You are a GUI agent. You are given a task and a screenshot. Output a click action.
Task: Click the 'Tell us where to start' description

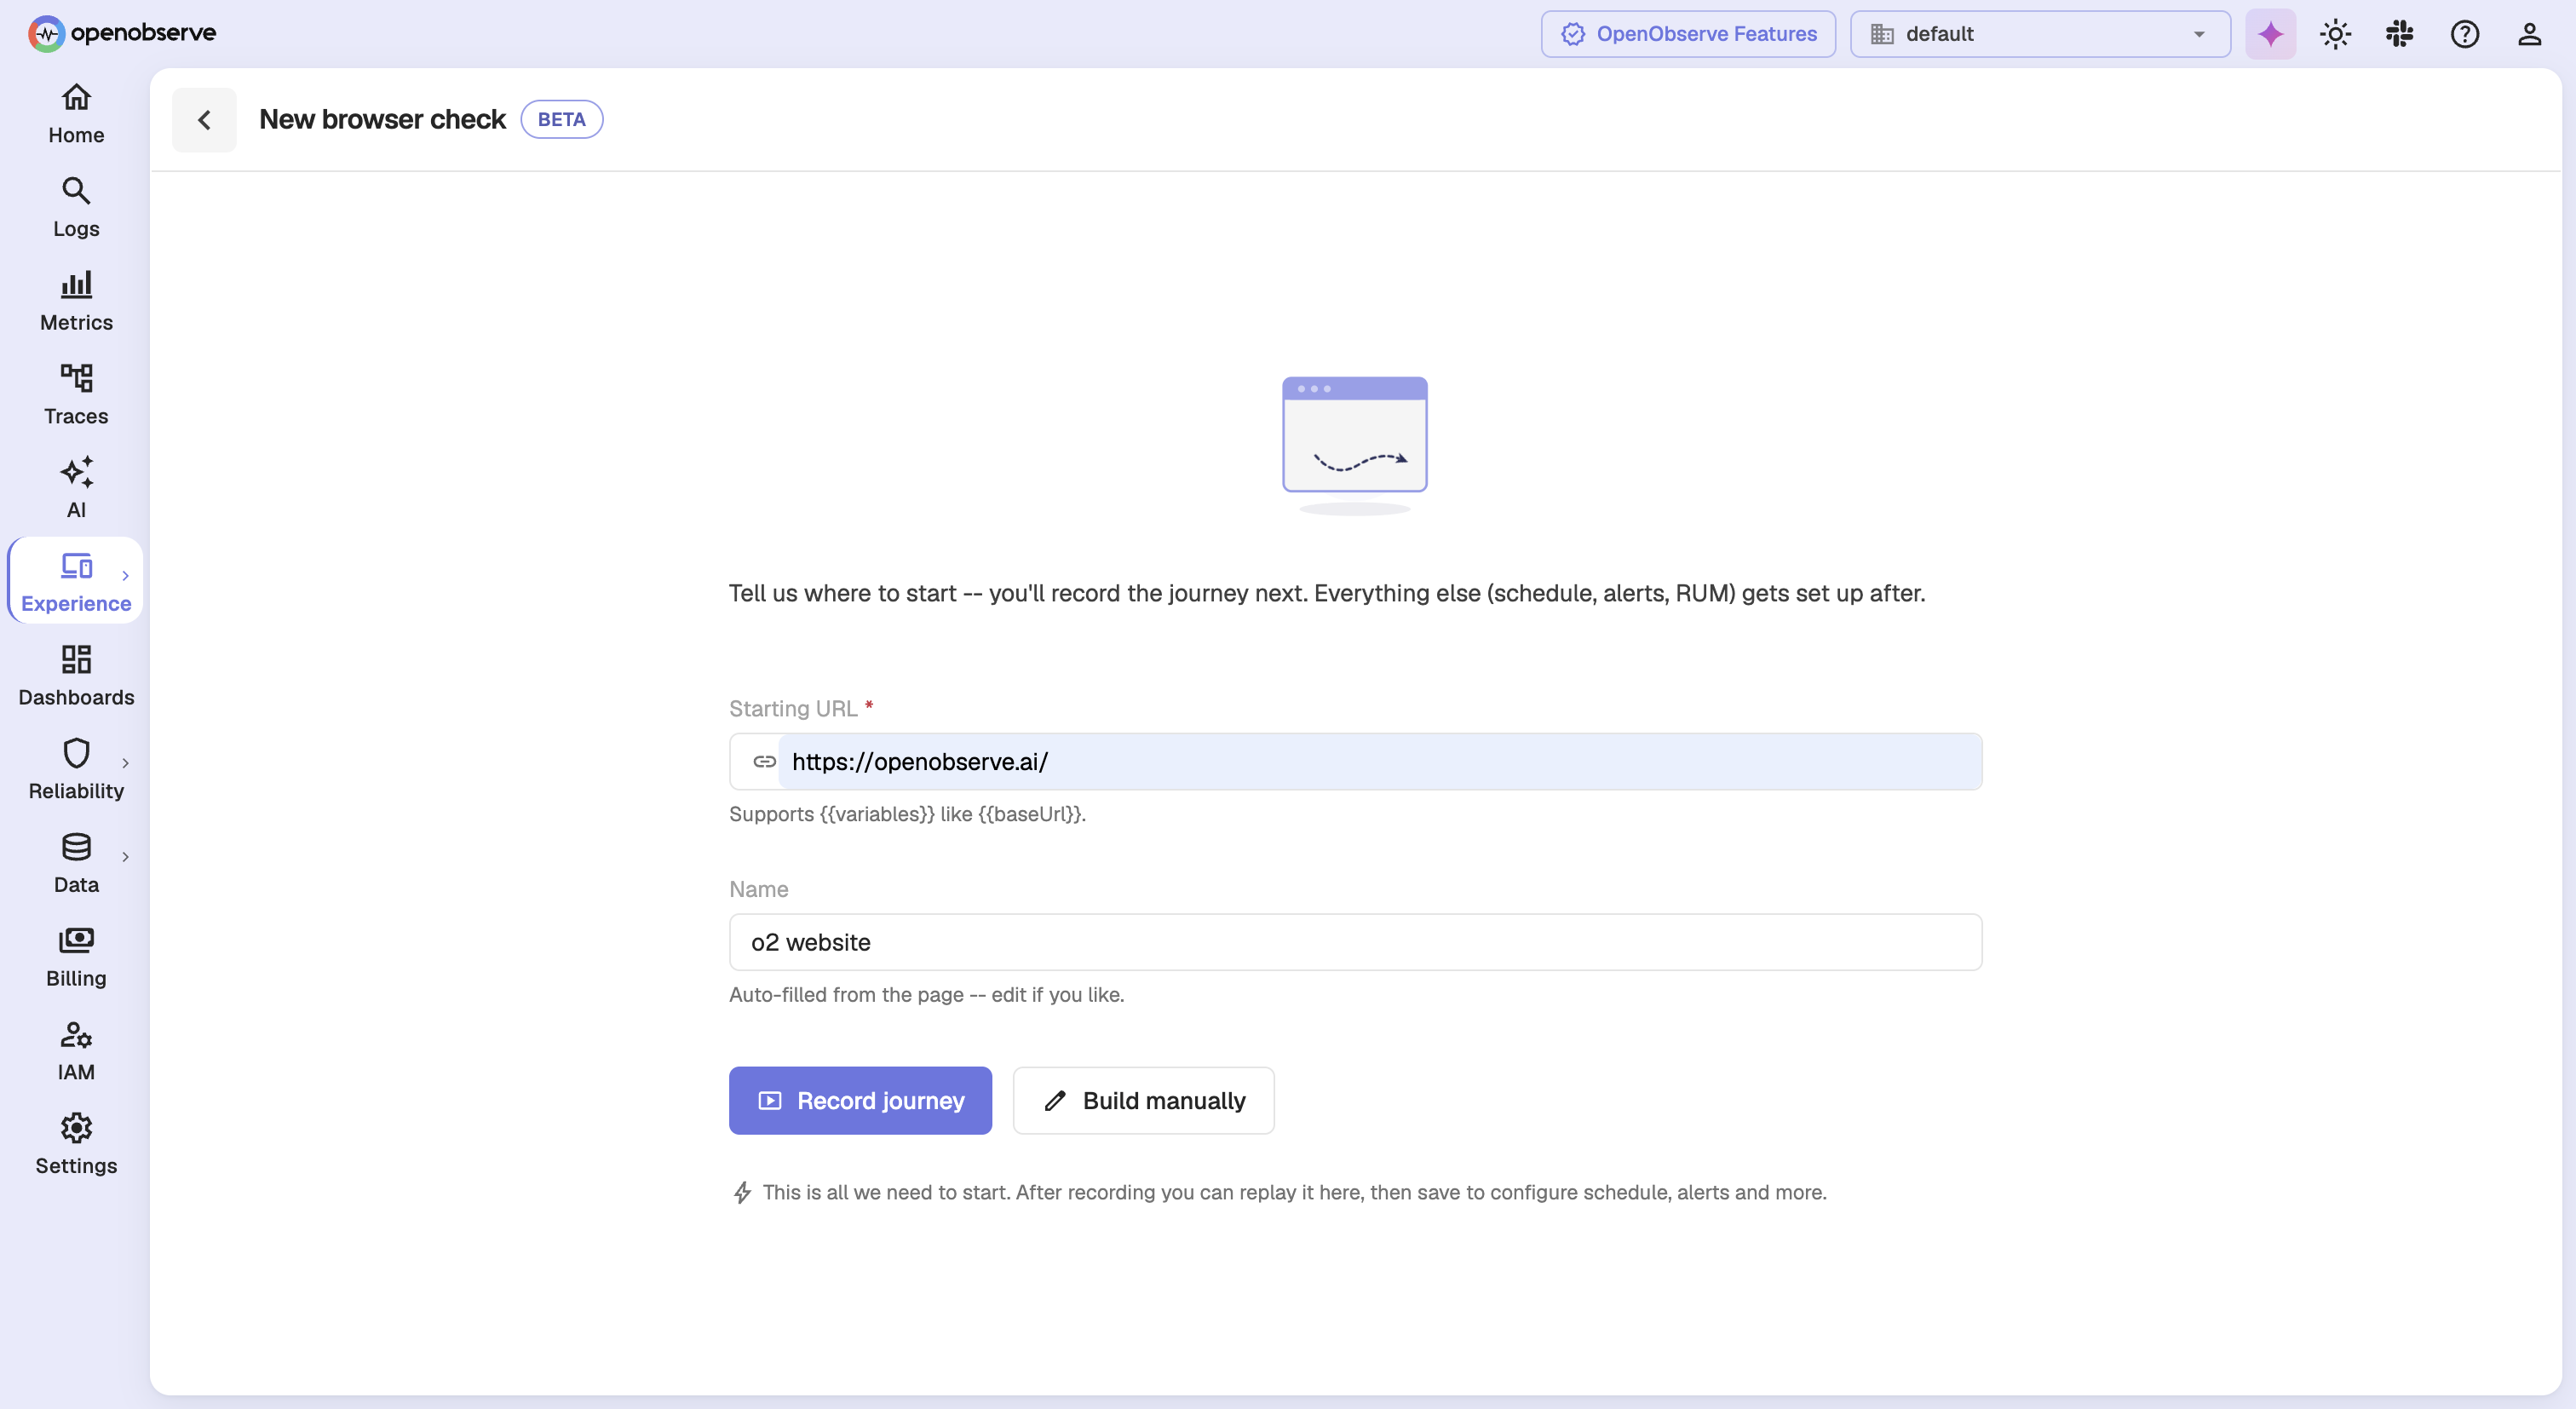pos(1327,593)
